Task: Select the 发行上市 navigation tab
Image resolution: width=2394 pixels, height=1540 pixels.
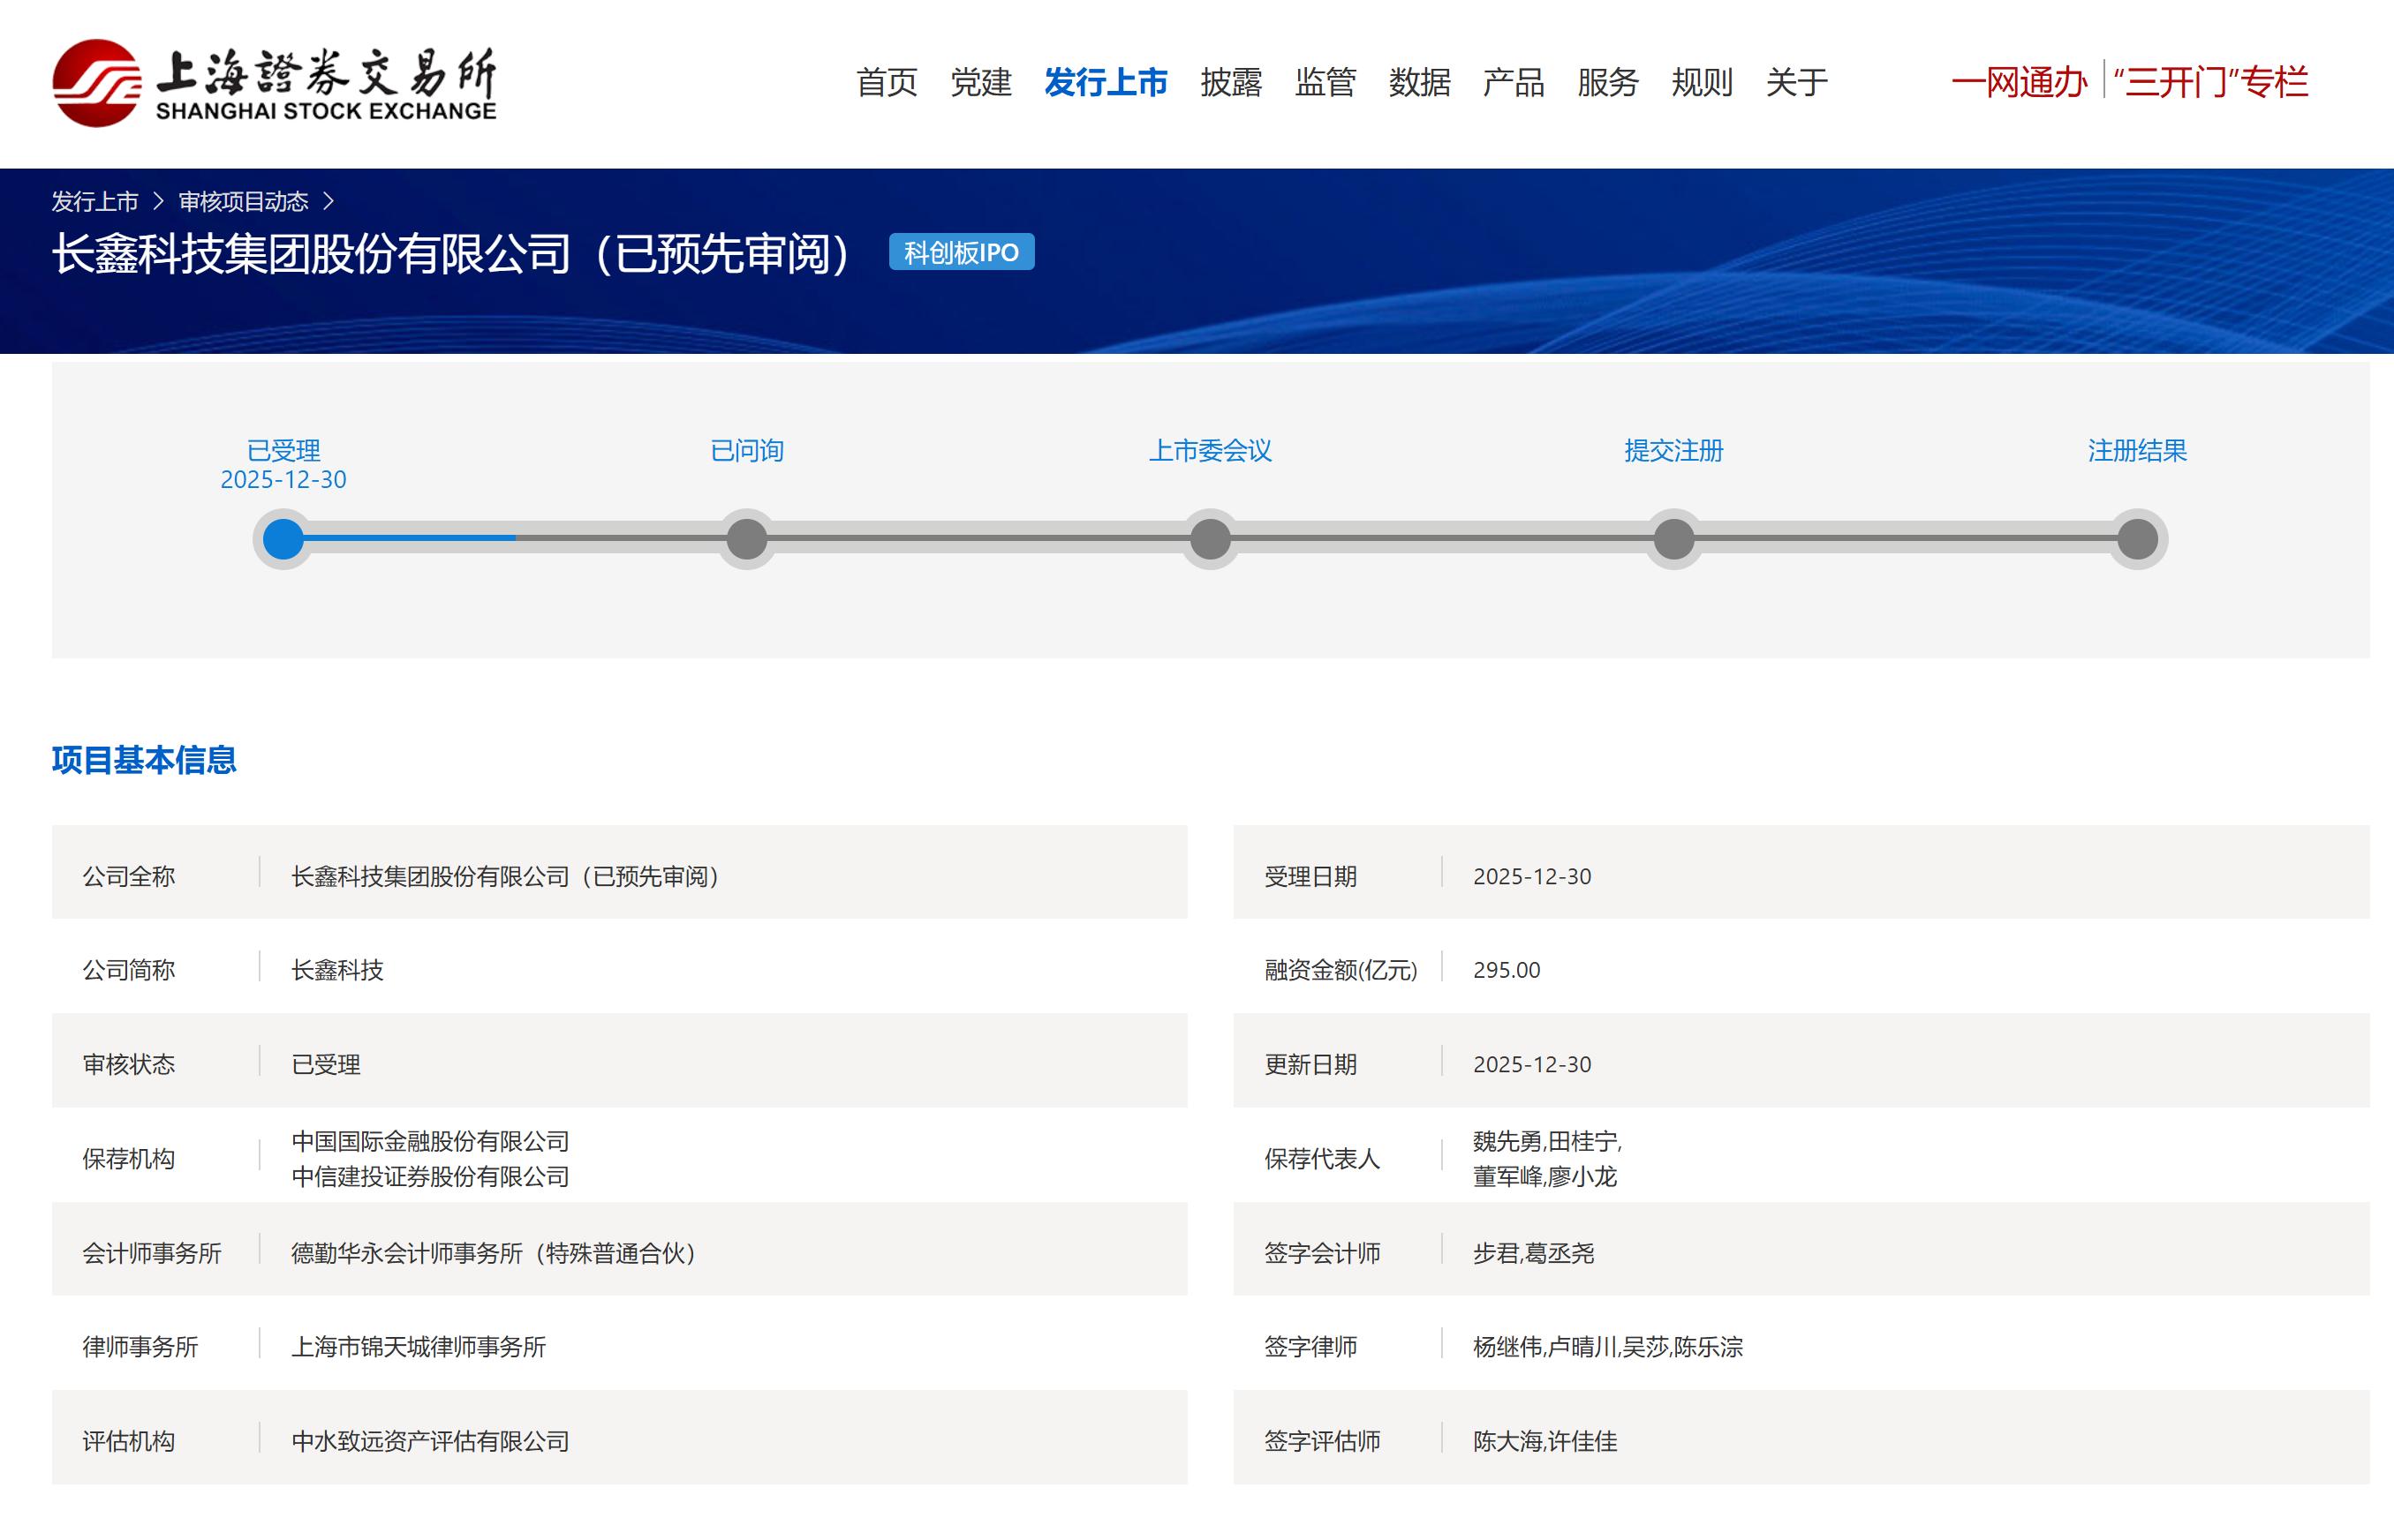Action: click(x=1106, y=82)
